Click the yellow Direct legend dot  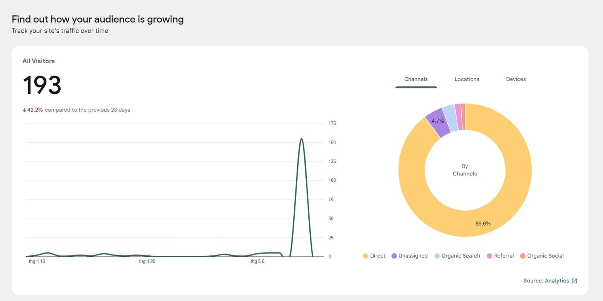click(365, 256)
